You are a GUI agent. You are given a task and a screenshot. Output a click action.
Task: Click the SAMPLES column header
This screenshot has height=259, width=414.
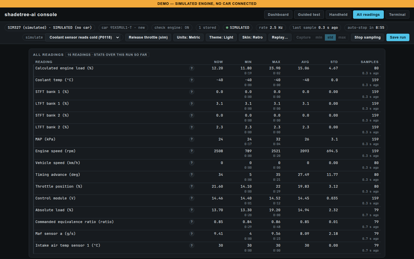pos(369,62)
